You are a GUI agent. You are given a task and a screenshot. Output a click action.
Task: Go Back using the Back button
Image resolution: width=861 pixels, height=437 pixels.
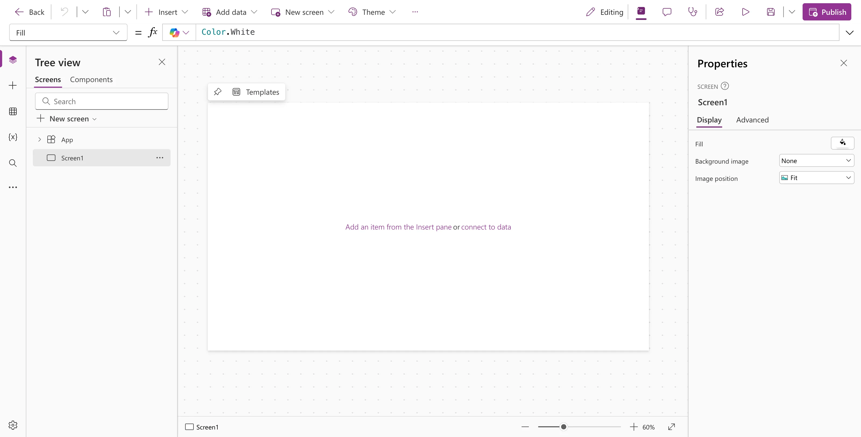click(29, 12)
